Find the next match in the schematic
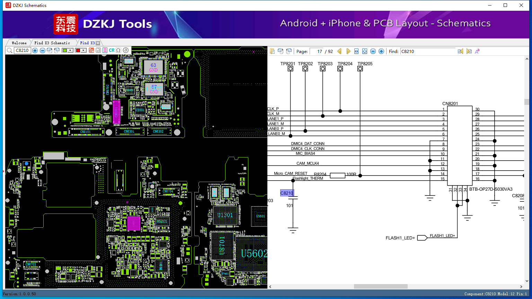The height and width of the screenshot is (299, 532). [x=469, y=51]
